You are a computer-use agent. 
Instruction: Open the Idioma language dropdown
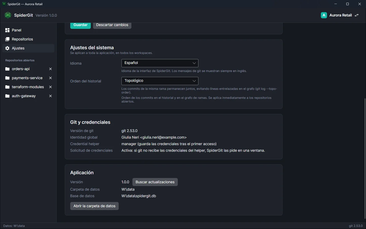(x=160, y=63)
